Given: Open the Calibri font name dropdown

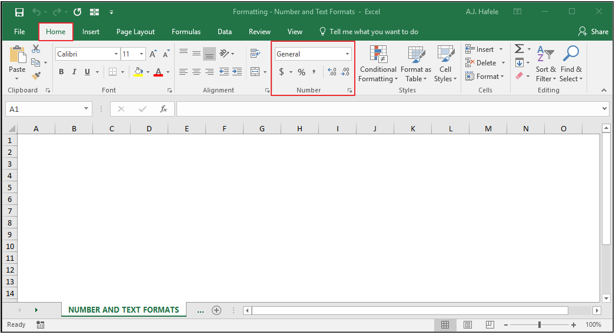Looking at the screenshot, I should coord(116,54).
